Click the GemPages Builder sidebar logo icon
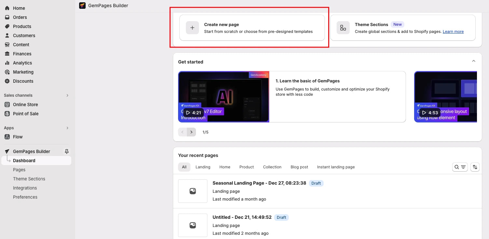This screenshot has width=489, height=239. coord(7,151)
